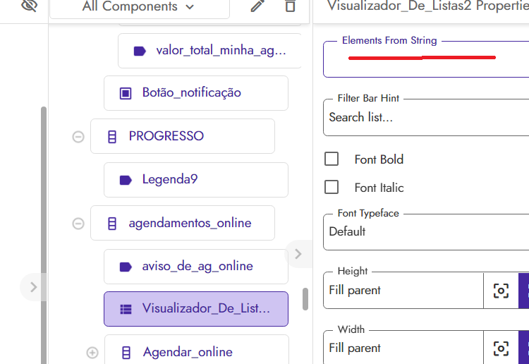529x364 pixels.
Task: Enable the Font Italic checkbox
Action: (332, 188)
